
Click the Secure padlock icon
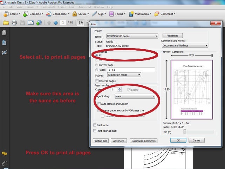(74, 14)
